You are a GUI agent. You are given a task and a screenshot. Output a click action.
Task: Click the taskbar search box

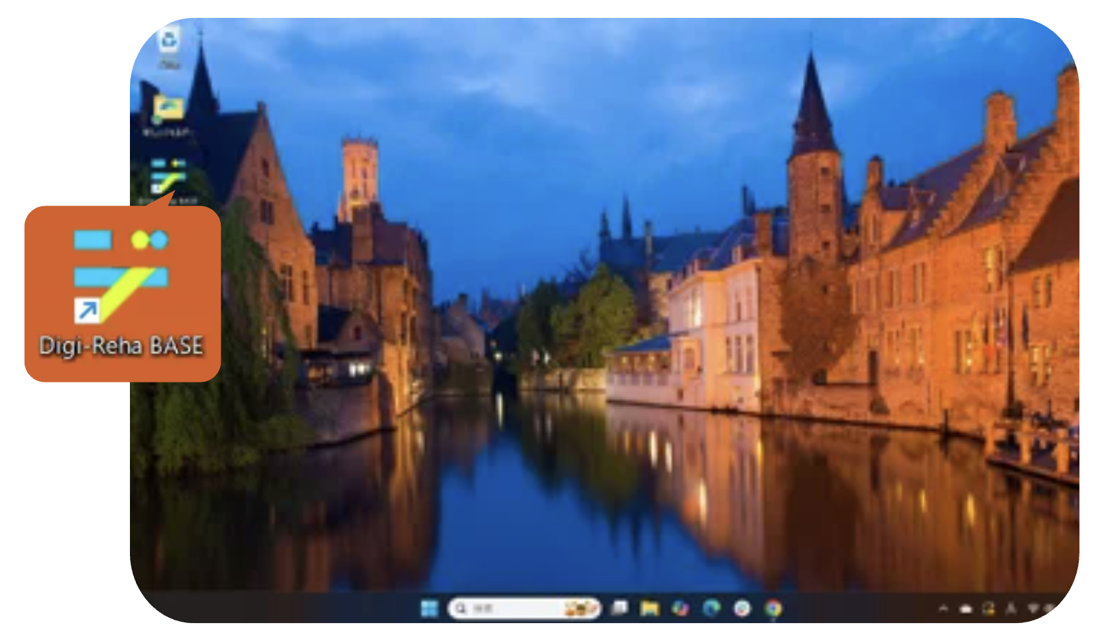click(524, 608)
